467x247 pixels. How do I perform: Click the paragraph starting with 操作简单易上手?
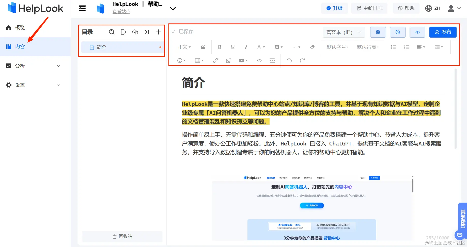coord(312,143)
